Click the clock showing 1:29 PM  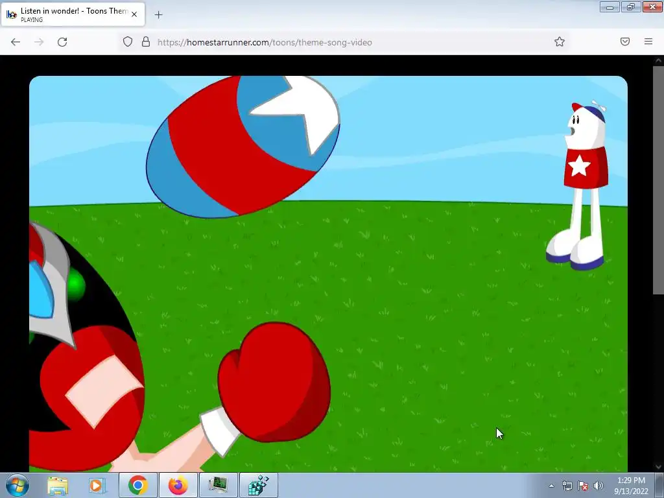point(631,486)
